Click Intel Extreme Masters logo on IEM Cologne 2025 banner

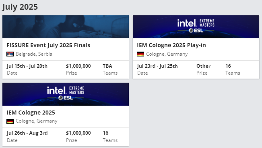pos(66,90)
